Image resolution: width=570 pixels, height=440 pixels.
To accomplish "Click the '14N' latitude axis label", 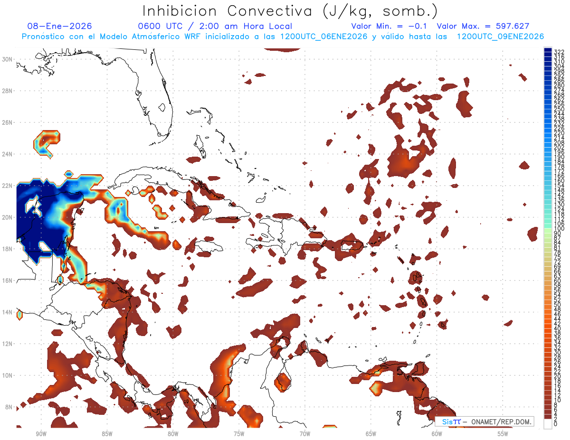I will coord(8,312).
